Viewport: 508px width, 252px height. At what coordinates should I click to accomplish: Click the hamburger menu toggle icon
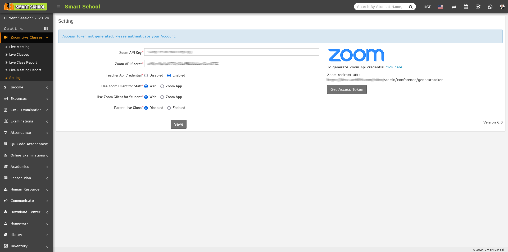(x=58, y=7)
